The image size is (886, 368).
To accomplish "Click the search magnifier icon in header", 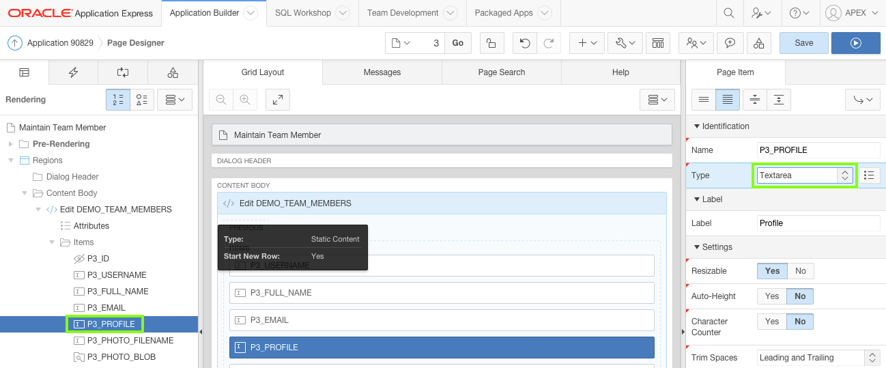I will [729, 13].
